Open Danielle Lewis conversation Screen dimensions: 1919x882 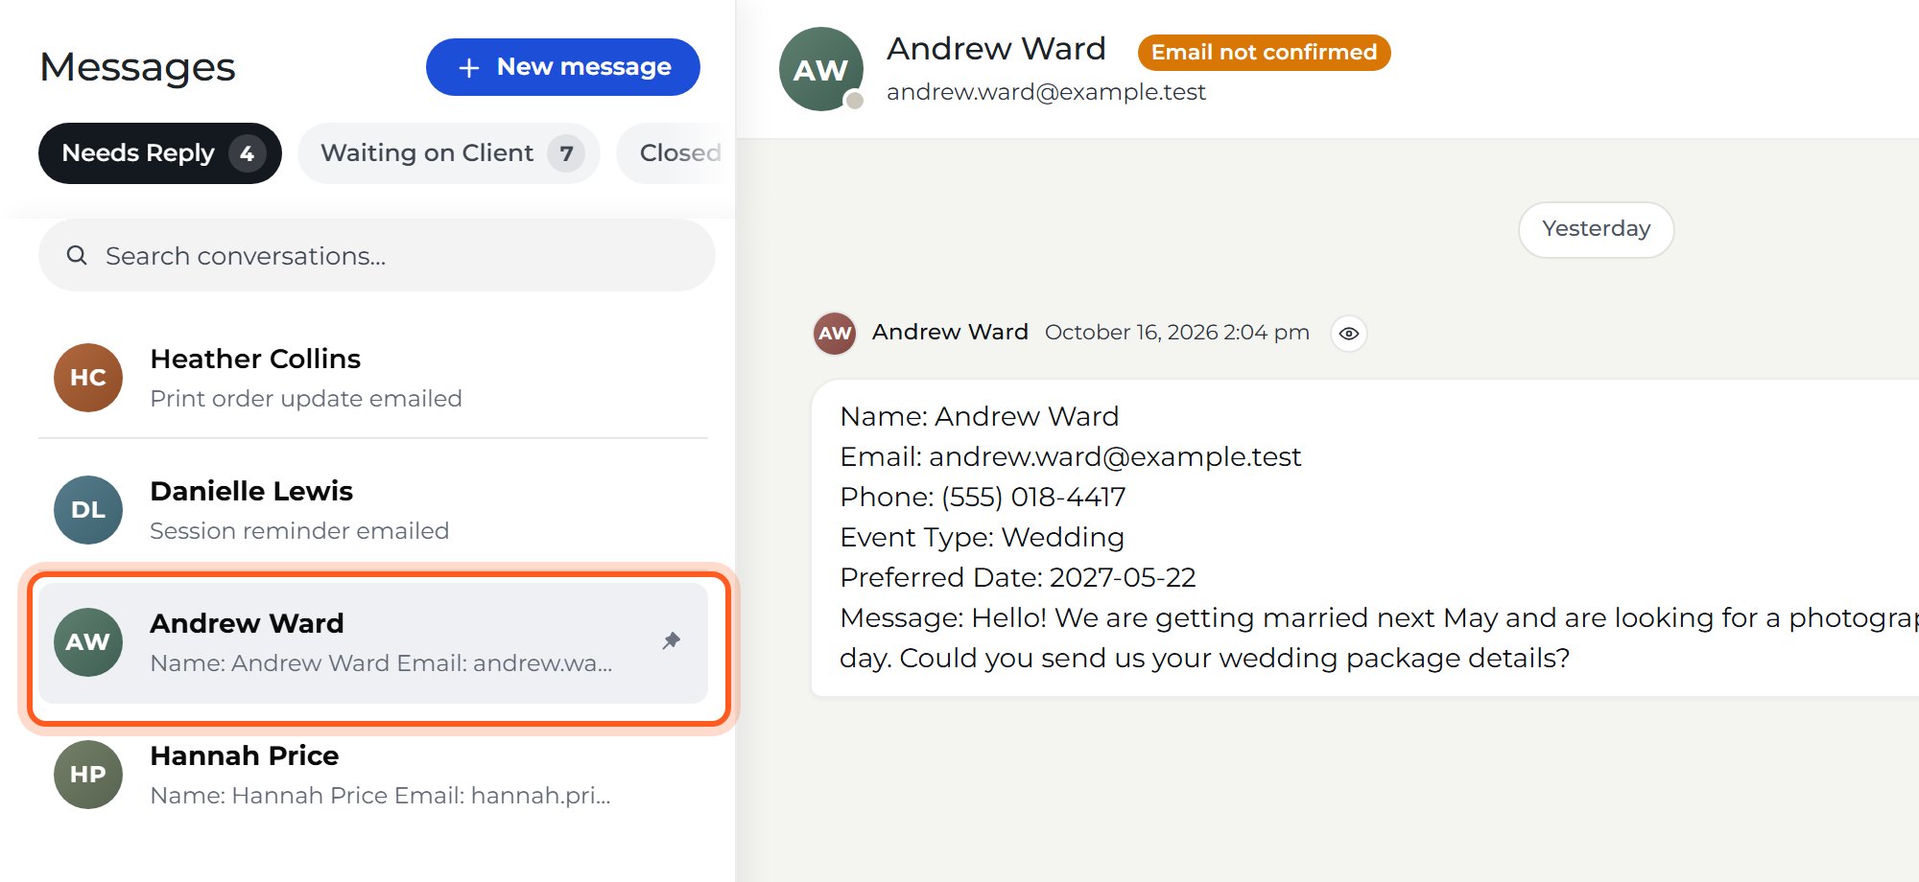[x=373, y=510]
